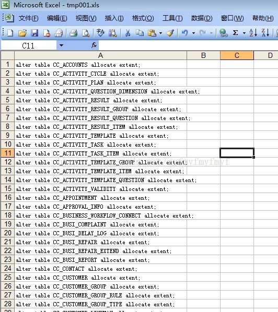The image size is (278, 312).
Task: Select row 16 header
Action: (x=7, y=197)
